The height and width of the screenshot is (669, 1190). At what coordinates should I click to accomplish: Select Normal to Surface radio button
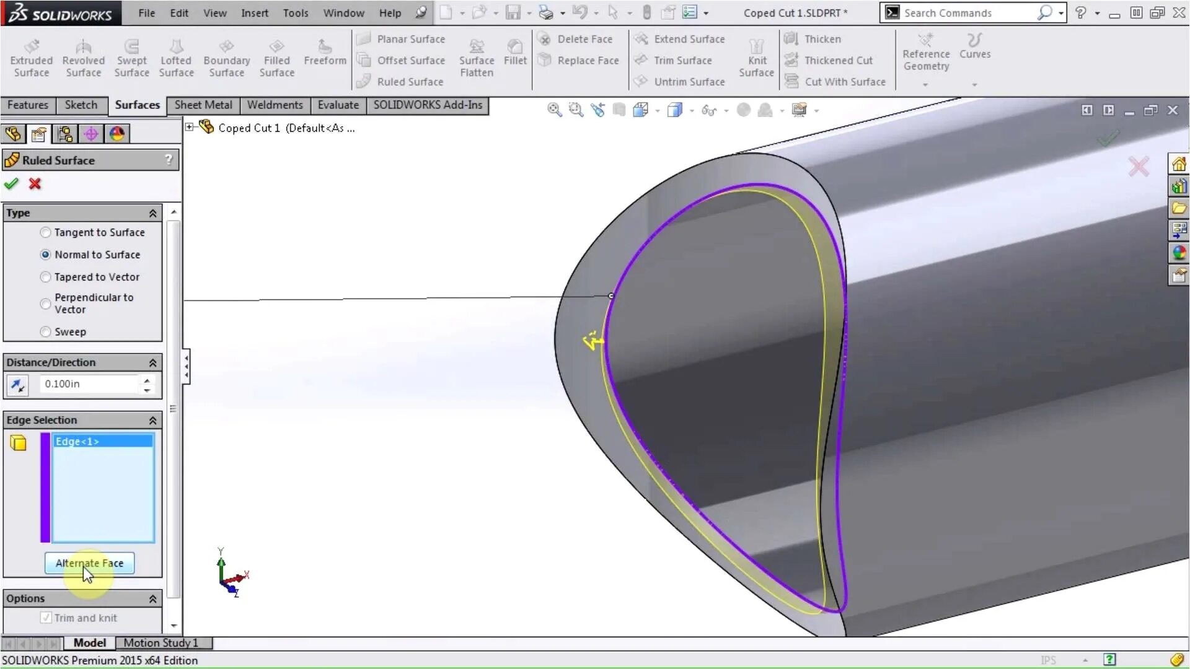[x=45, y=254]
